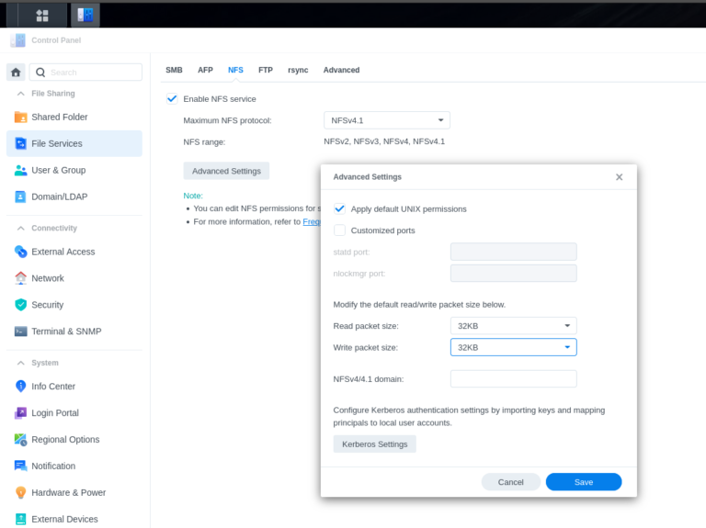Click the NFSv4/4.1 domain input field
The image size is (706, 528).
point(513,378)
